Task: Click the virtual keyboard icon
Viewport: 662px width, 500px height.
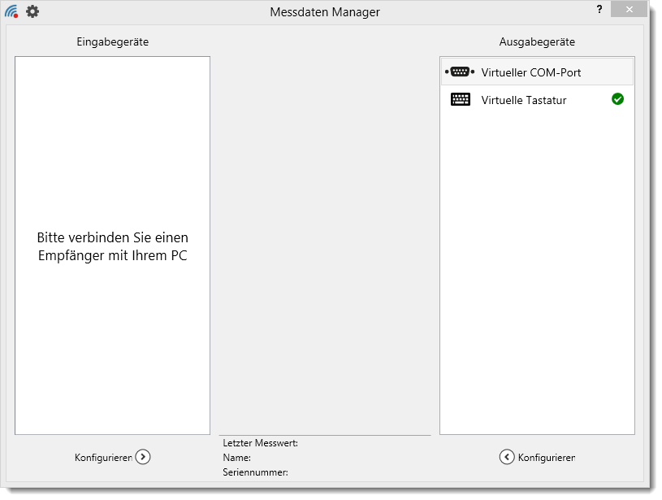Action: point(460,100)
